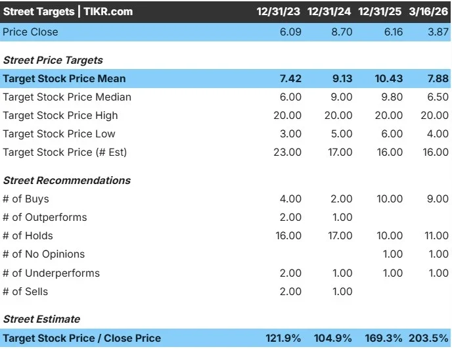
Task: Click the Street Recommendations section heading
Action: [x=66, y=180]
